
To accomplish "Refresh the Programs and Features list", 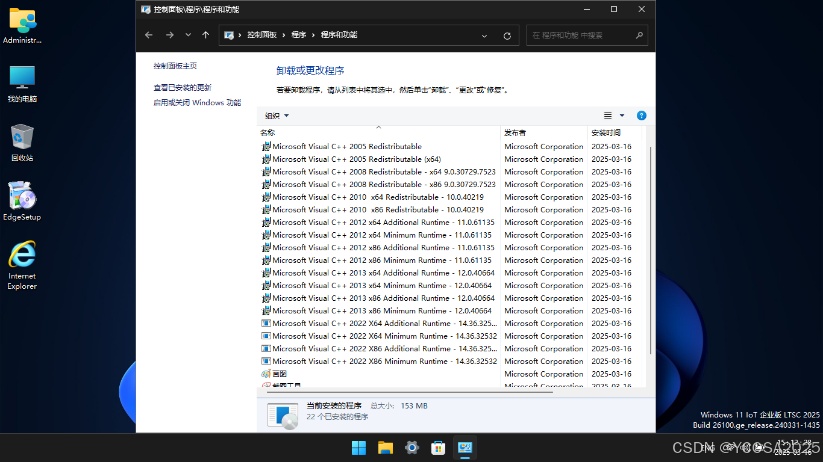I will (507, 36).
